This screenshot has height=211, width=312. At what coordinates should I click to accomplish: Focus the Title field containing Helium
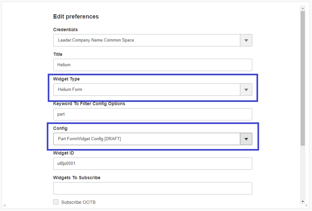(153, 65)
